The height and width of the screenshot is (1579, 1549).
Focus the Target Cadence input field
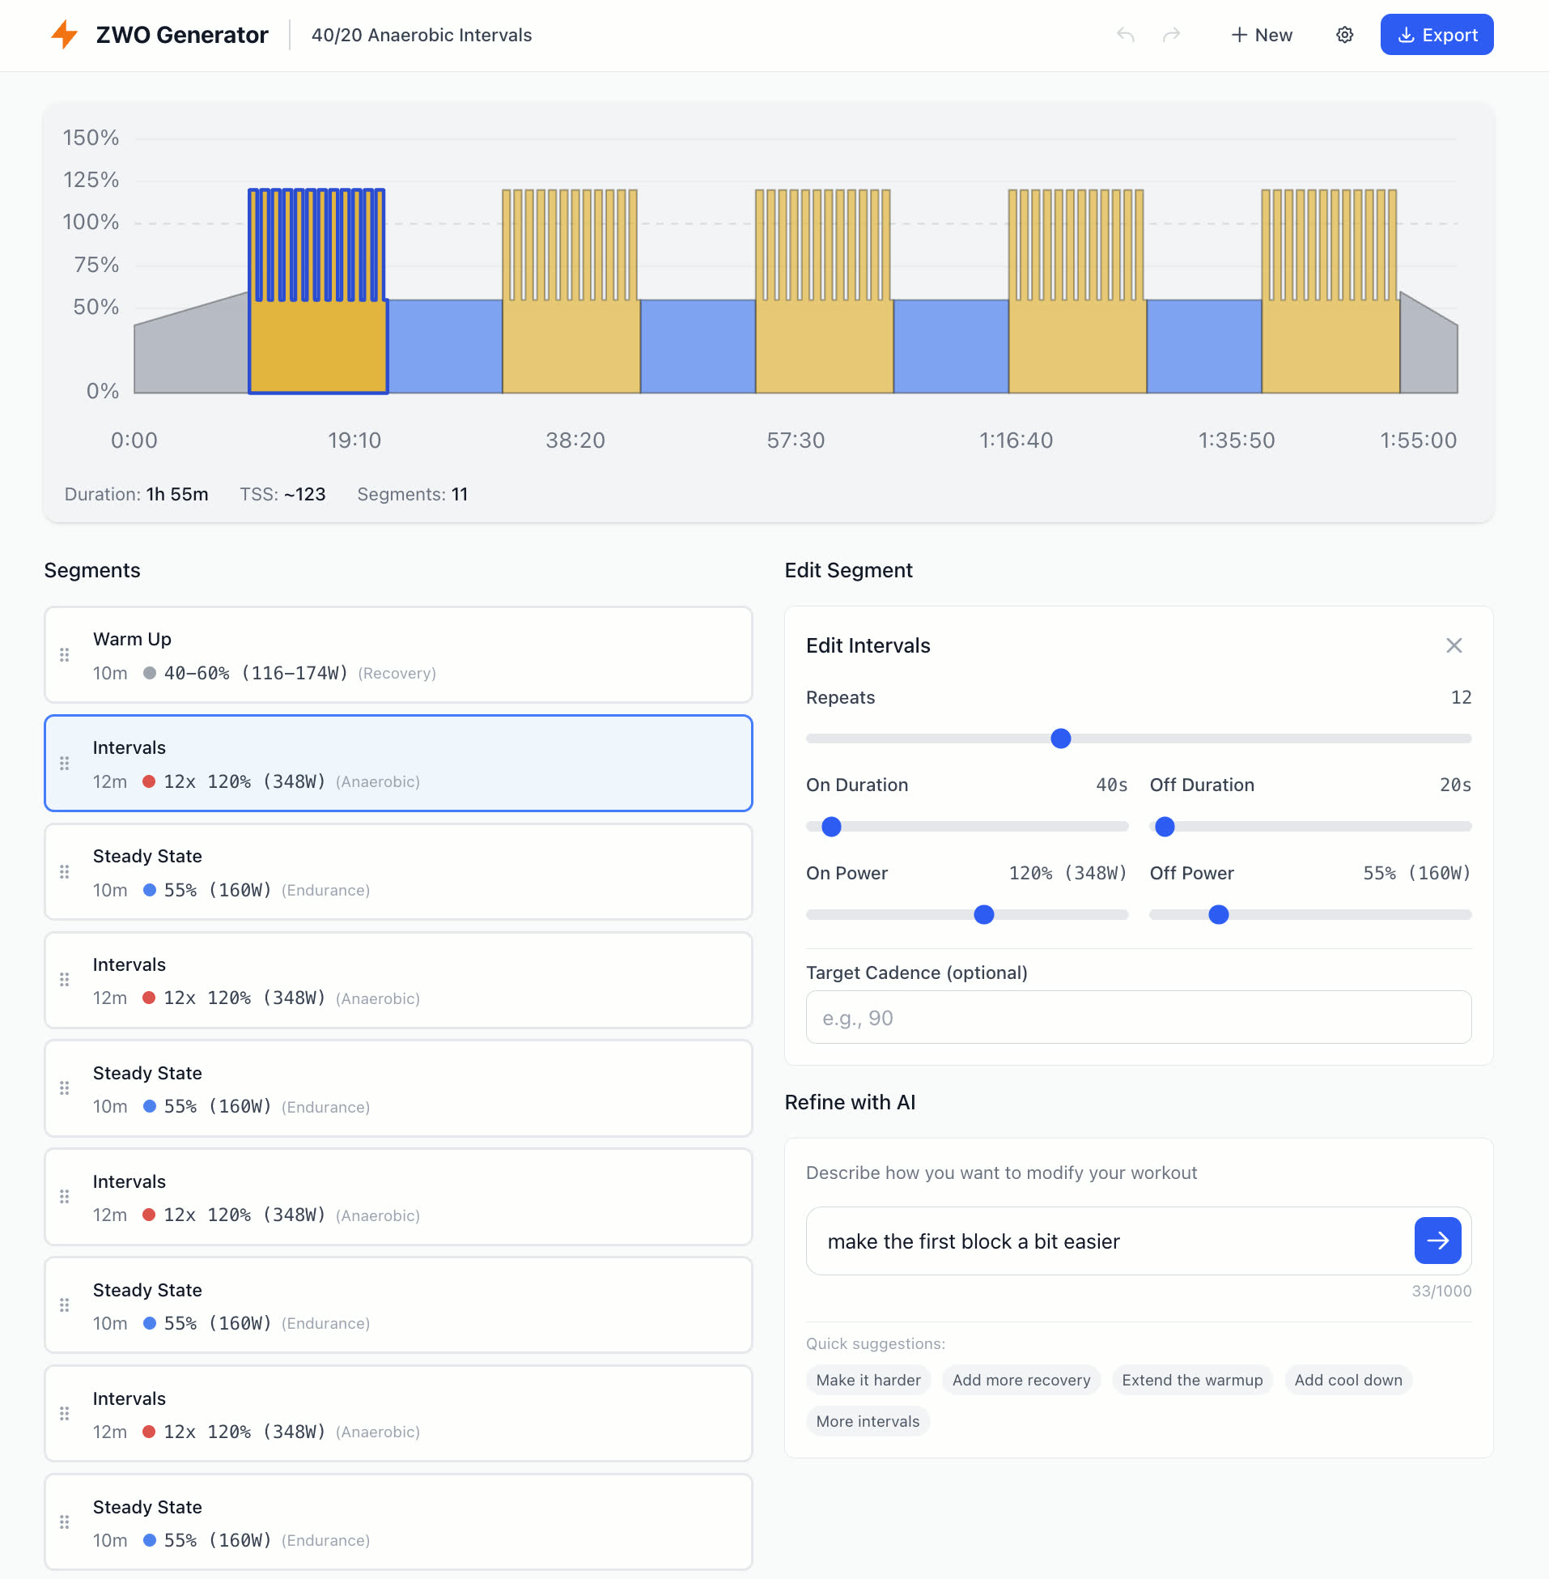1137,1017
